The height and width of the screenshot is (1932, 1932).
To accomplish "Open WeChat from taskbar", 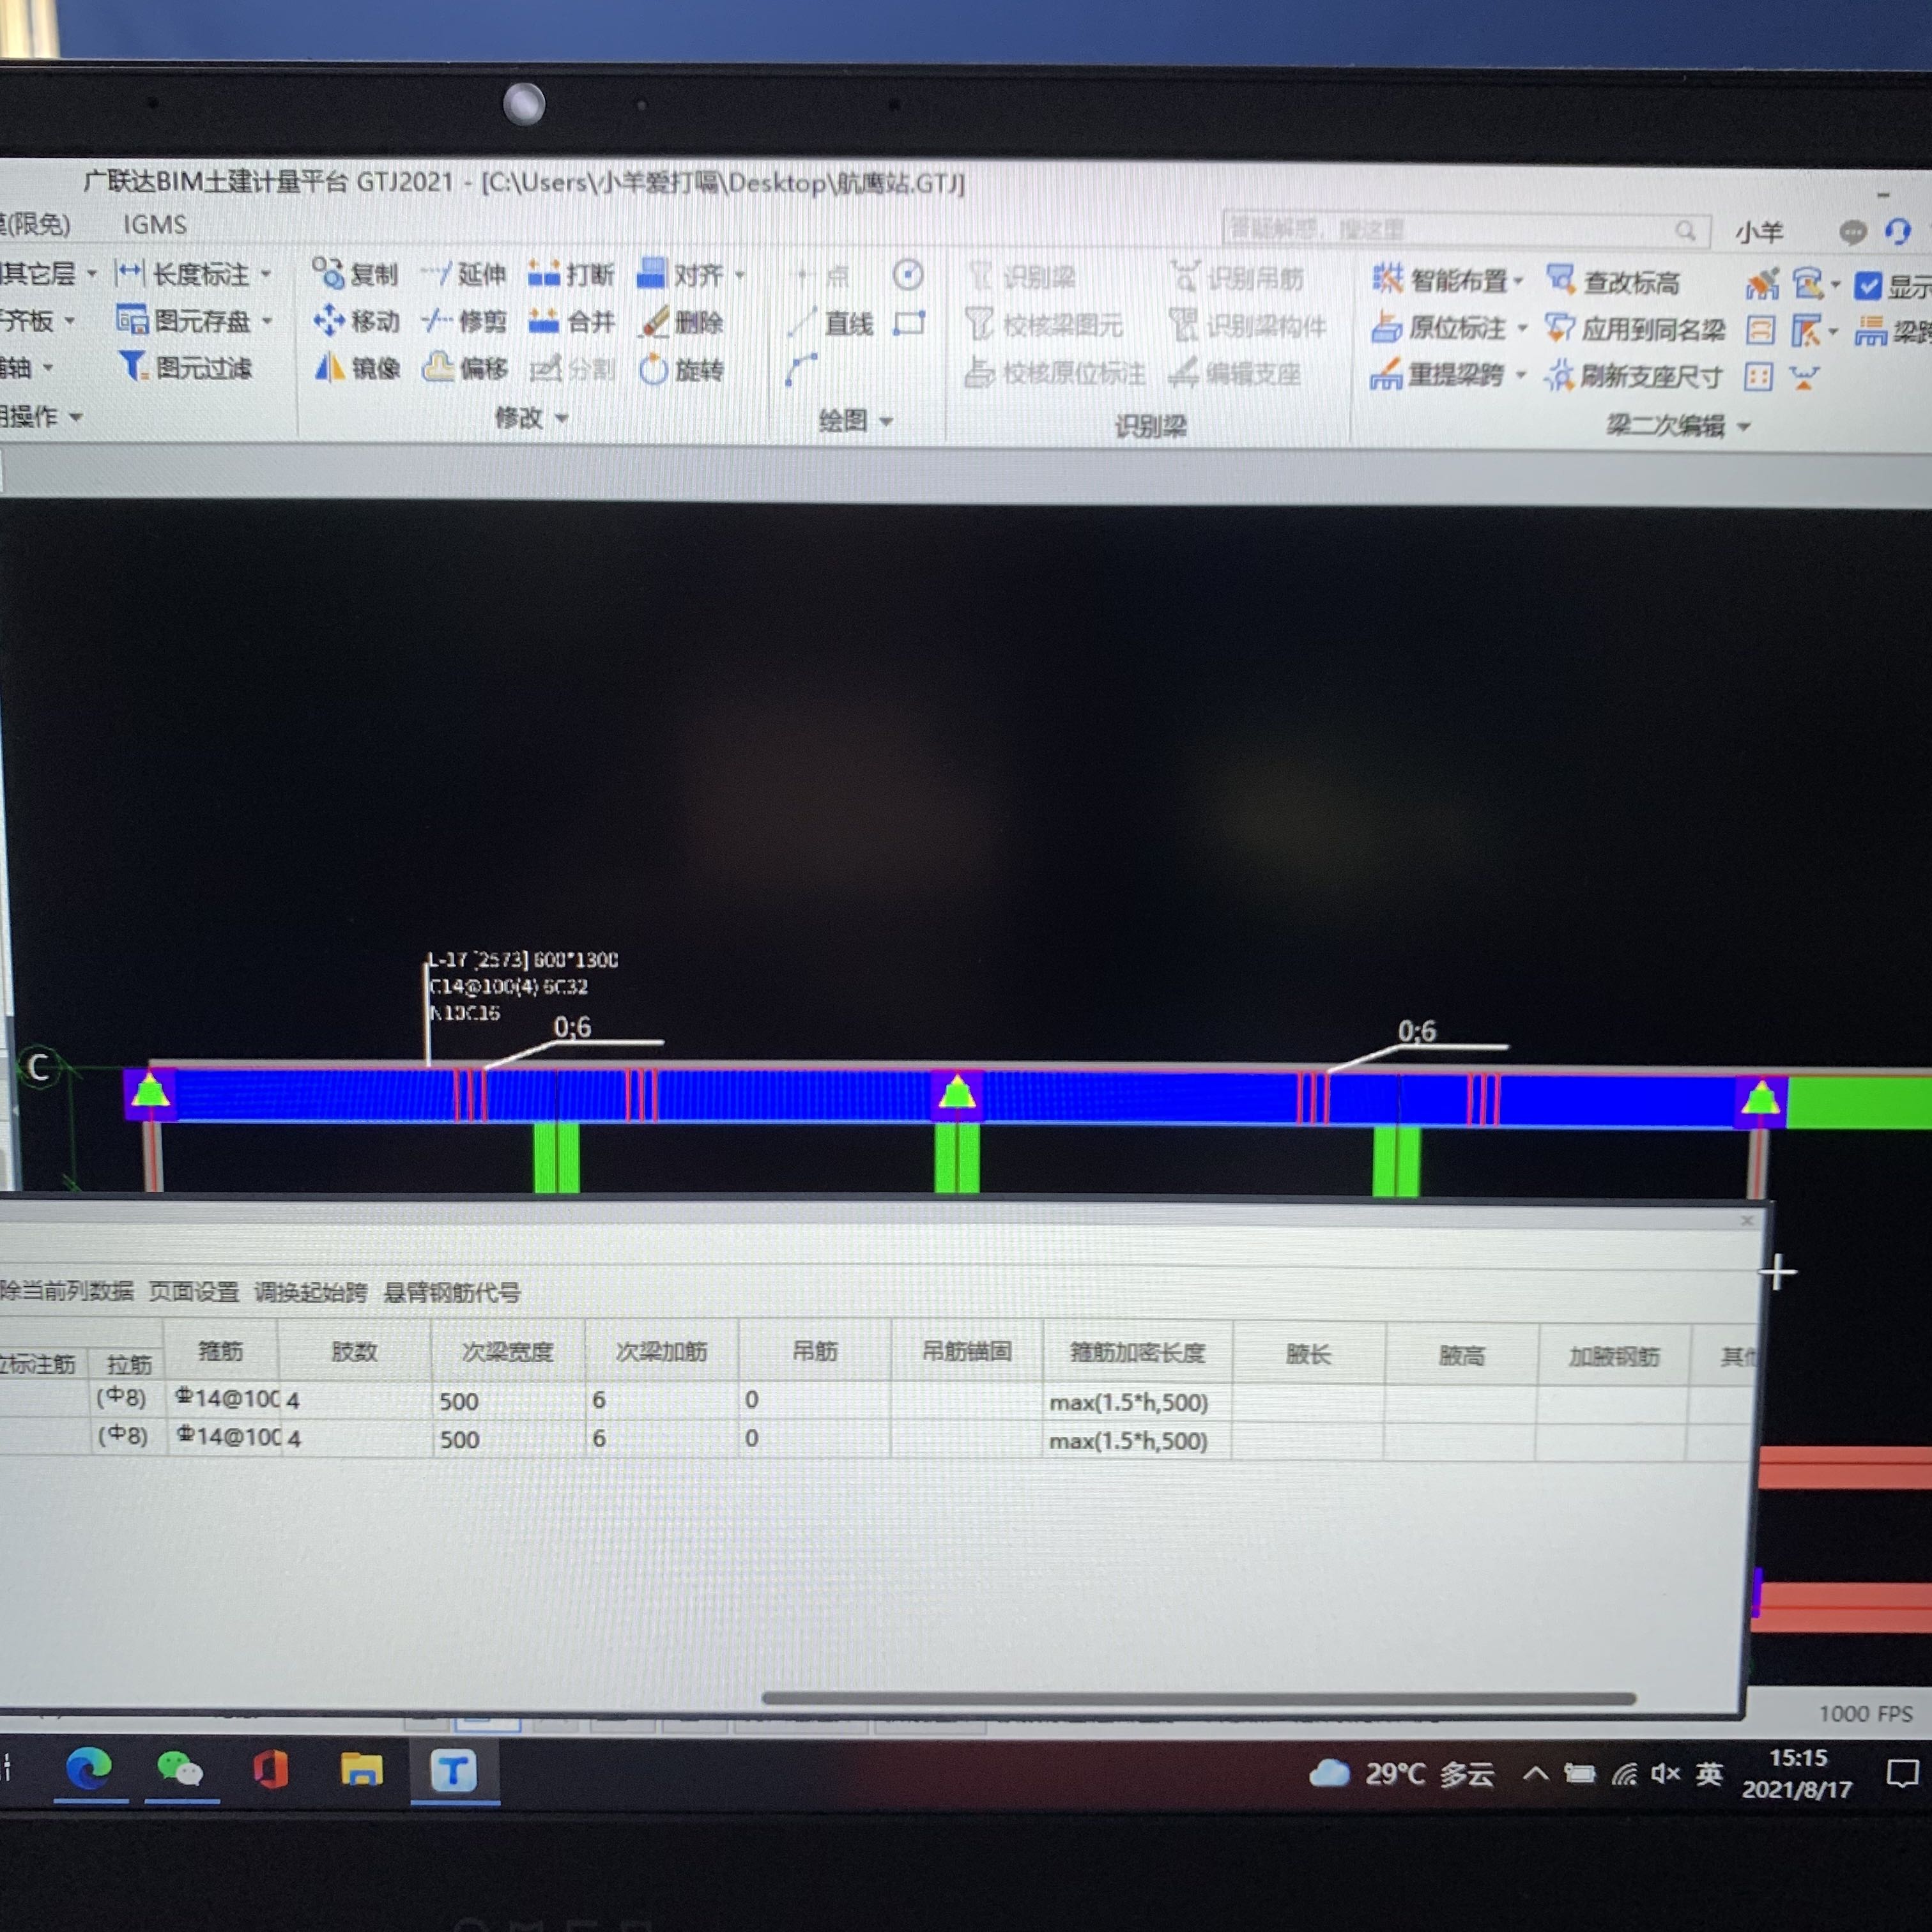I will click(x=181, y=1770).
